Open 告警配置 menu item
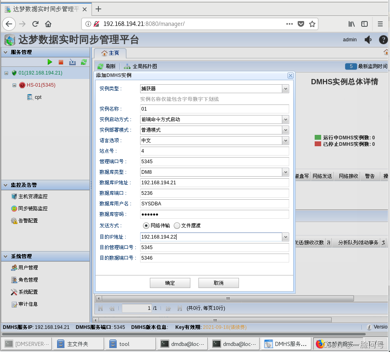390x352 pixels. [25, 221]
